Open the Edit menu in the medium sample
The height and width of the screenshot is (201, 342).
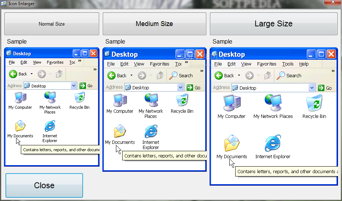pos(124,64)
